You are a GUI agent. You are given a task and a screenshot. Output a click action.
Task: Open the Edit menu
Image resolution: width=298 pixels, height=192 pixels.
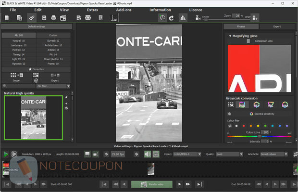coord(38,10)
